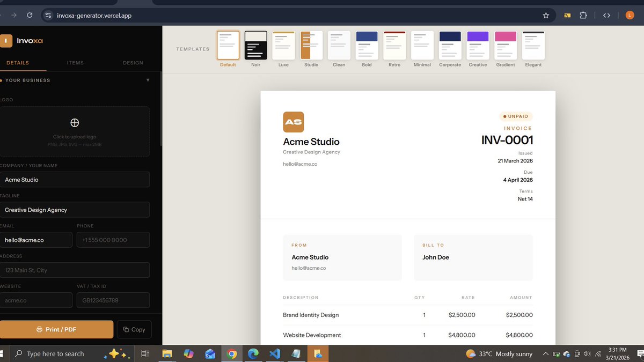Viewport: 644px width, 362px height.
Task: Open the code brackets extension icon
Action: [x=606, y=16]
